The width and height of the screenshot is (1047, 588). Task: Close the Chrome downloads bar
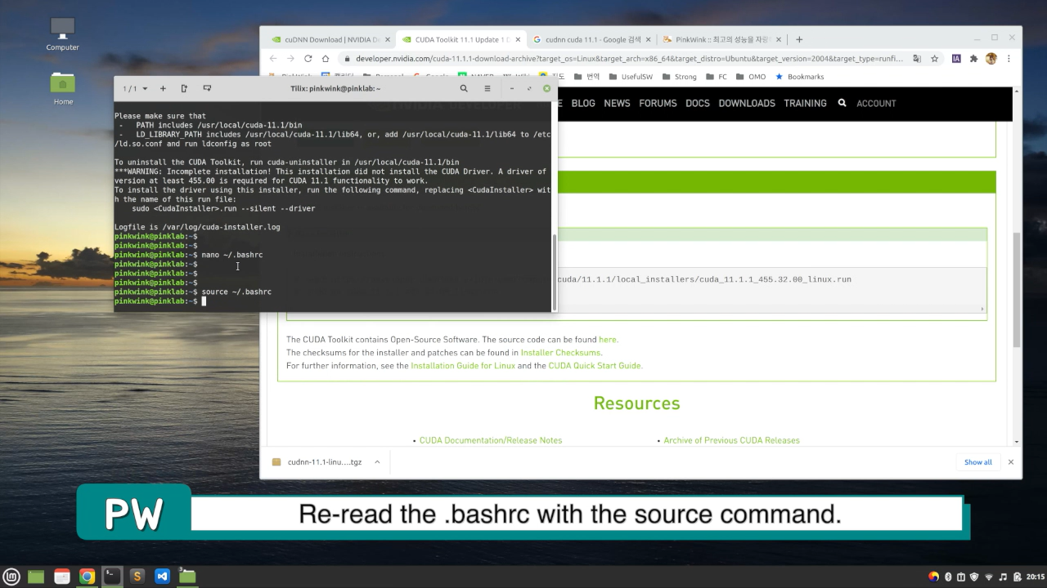(1011, 462)
